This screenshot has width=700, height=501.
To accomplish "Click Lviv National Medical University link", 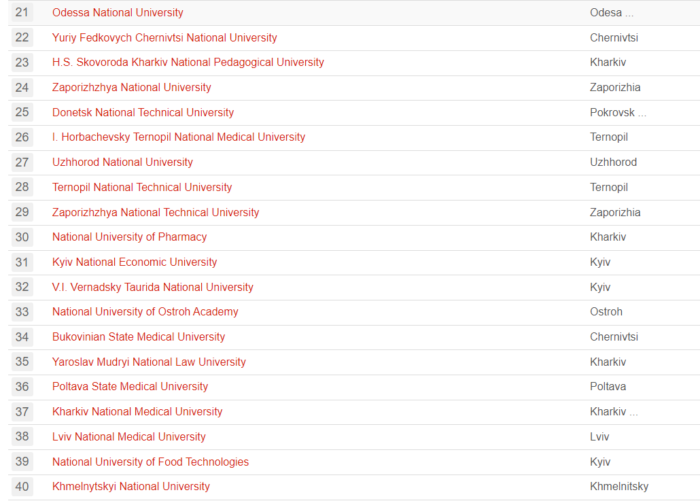I will [x=128, y=437].
